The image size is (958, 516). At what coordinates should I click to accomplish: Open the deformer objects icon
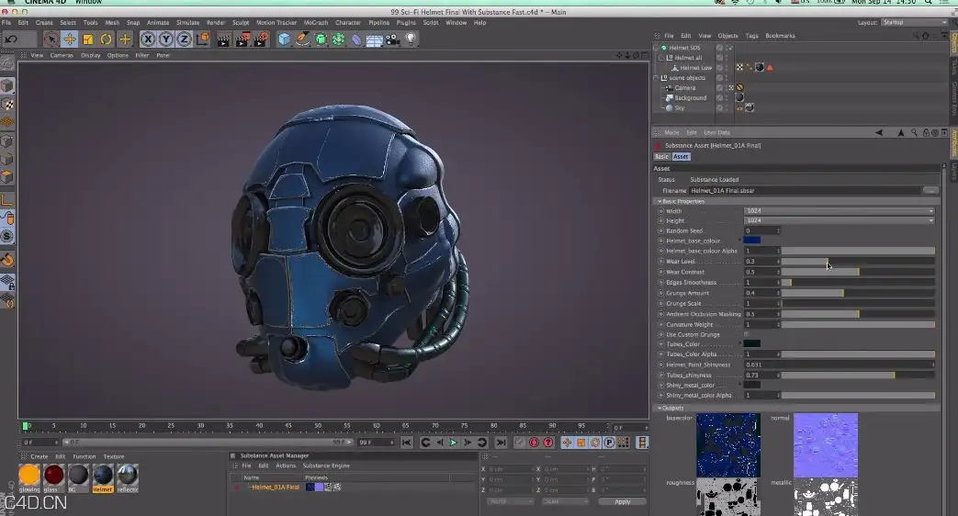(356, 39)
